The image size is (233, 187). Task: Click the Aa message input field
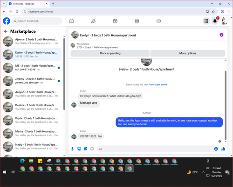point(155,149)
